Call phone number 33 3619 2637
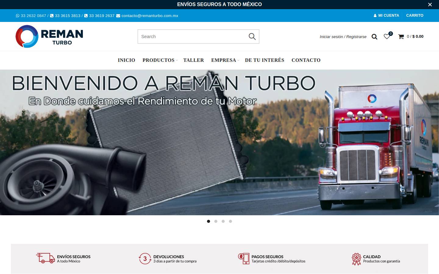439x274 pixels. coord(102,16)
